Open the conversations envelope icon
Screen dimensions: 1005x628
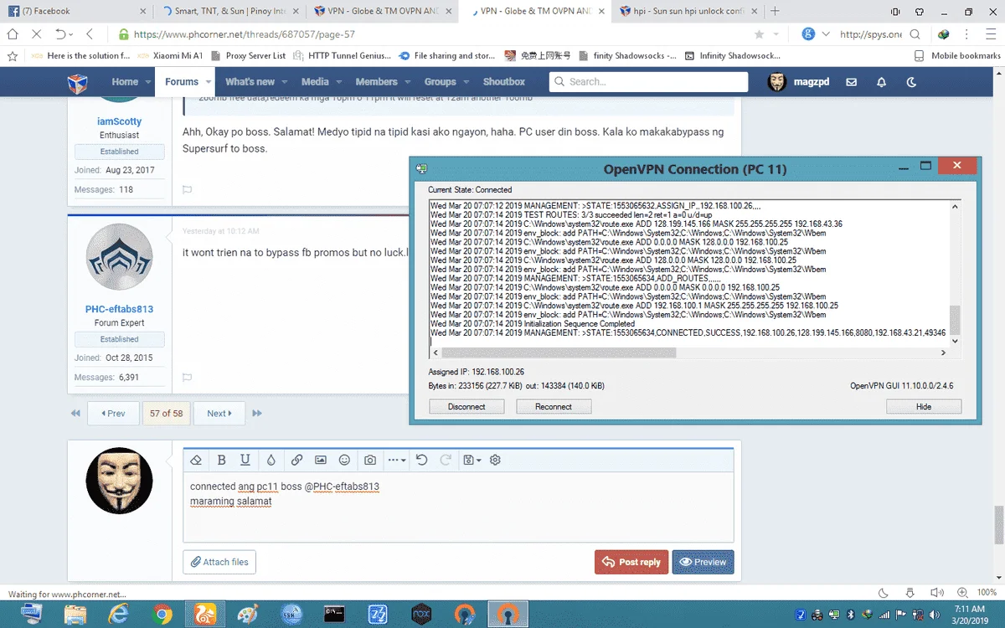852,82
